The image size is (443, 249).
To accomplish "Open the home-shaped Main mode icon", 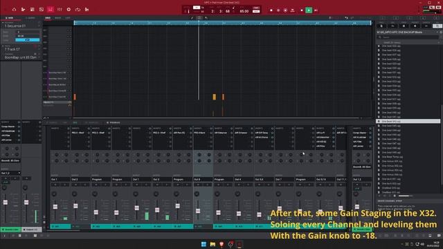I will [14, 9].
